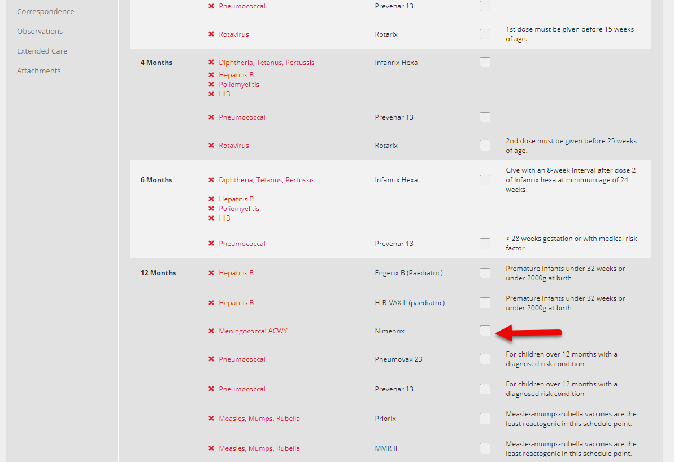The width and height of the screenshot is (674, 462).
Task: Select the Nimenrix vaccine name
Action: 389,331
